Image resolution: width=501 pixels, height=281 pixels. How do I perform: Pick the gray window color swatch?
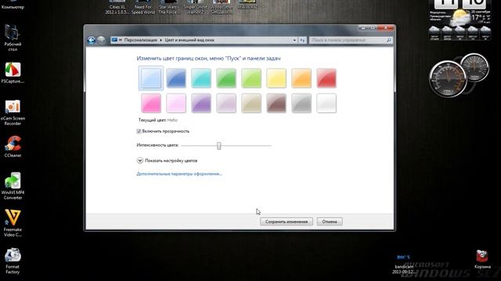301,103
